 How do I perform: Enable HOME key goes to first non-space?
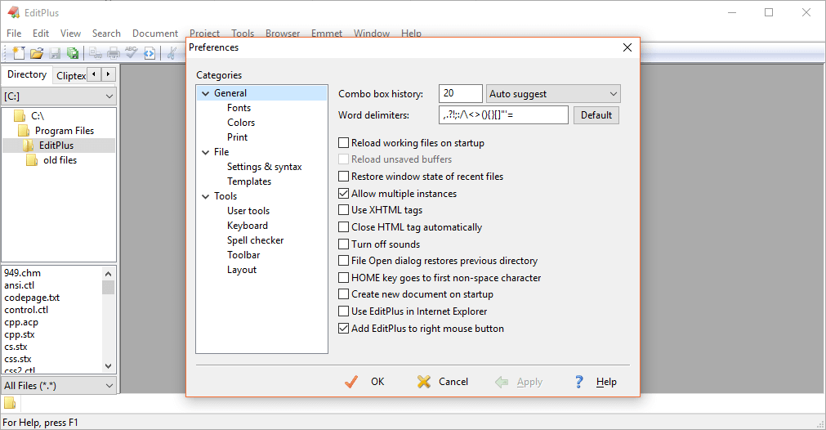[x=343, y=278]
